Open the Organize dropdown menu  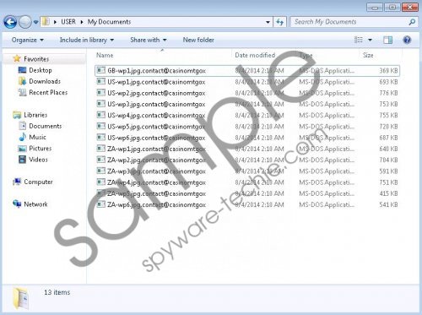coord(28,40)
